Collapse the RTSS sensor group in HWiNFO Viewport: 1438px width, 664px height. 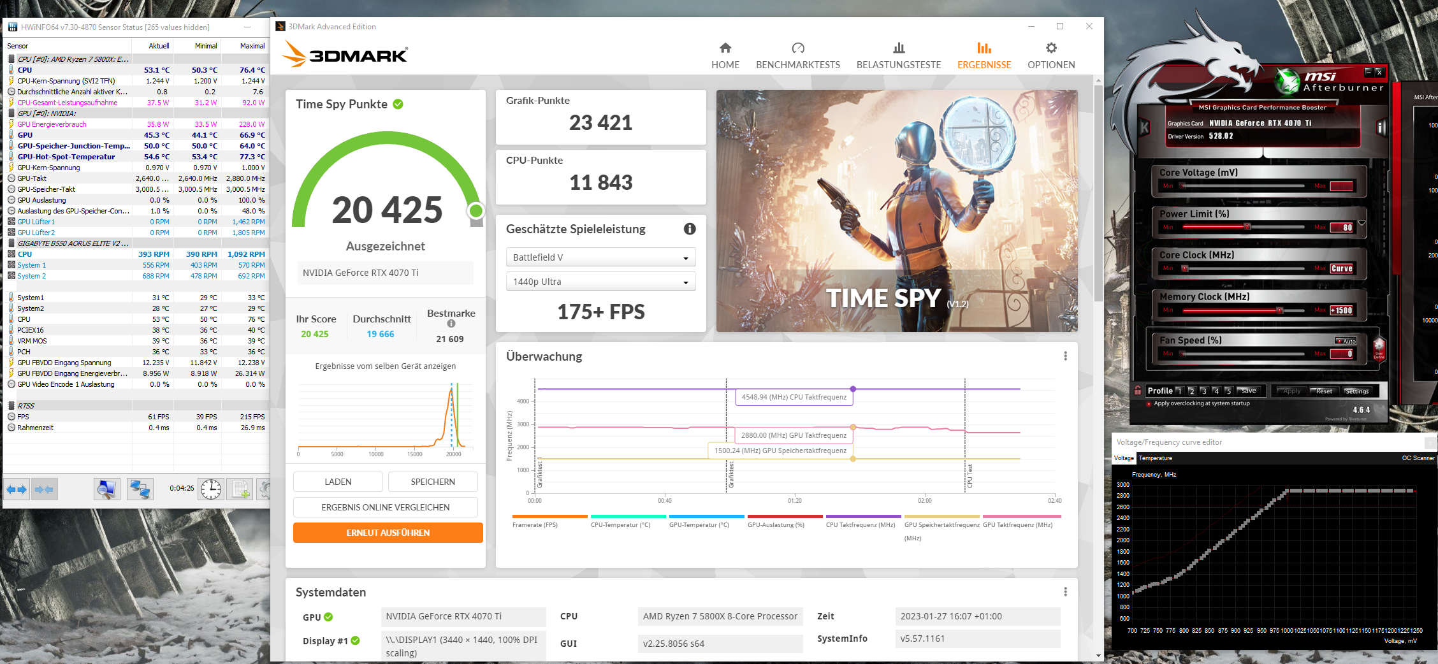click(x=11, y=406)
